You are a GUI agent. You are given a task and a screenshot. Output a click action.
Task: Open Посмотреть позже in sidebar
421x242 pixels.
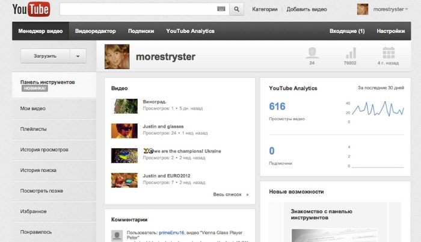pyautogui.click(x=54, y=191)
